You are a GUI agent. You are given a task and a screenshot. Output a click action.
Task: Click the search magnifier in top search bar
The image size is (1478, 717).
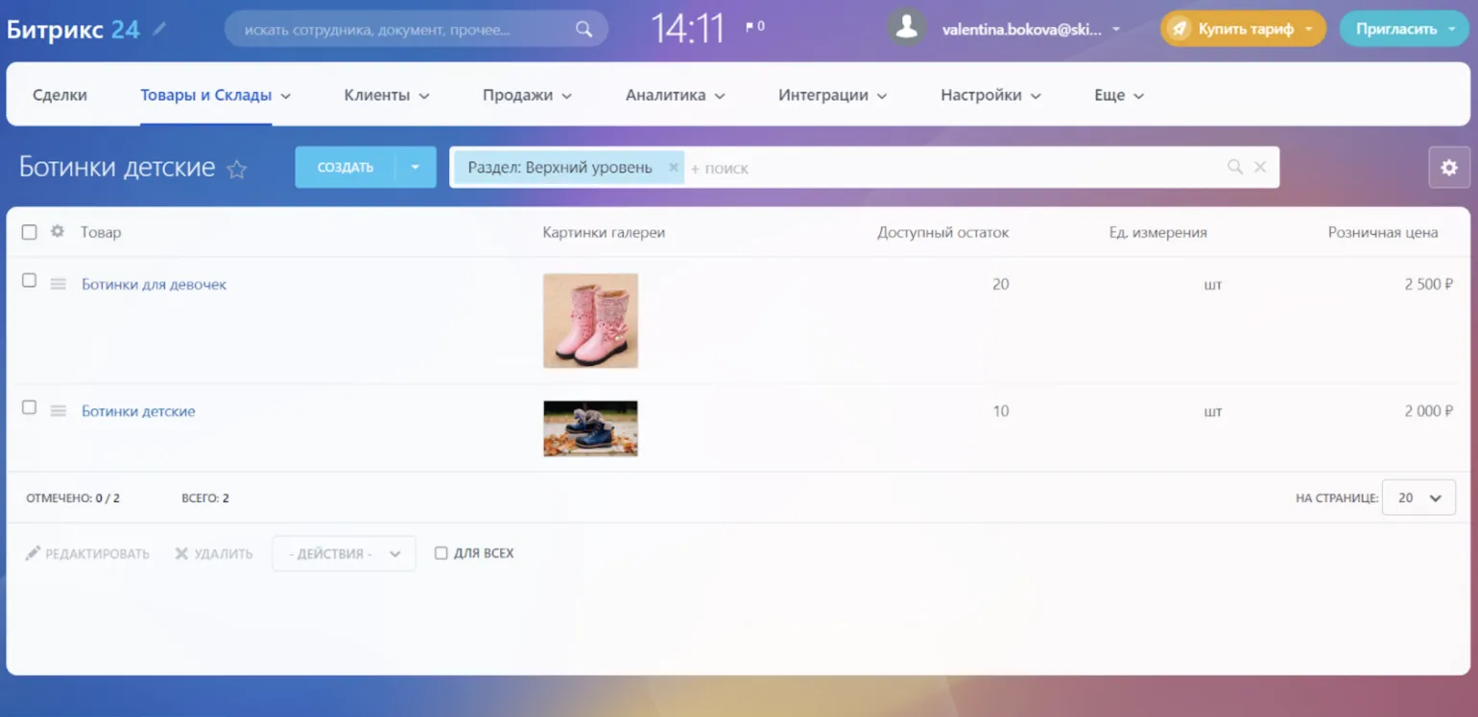tap(584, 29)
